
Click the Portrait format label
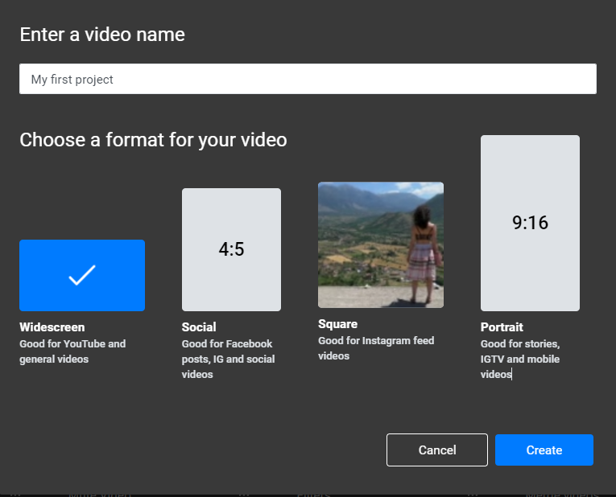pyautogui.click(x=502, y=327)
